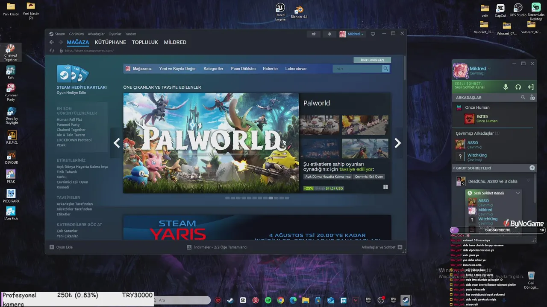Open the Steam announcements megaphone icon
547x307 pixels.
(314, 34)
